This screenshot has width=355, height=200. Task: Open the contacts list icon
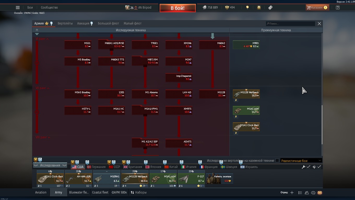(x=300, y=193)
